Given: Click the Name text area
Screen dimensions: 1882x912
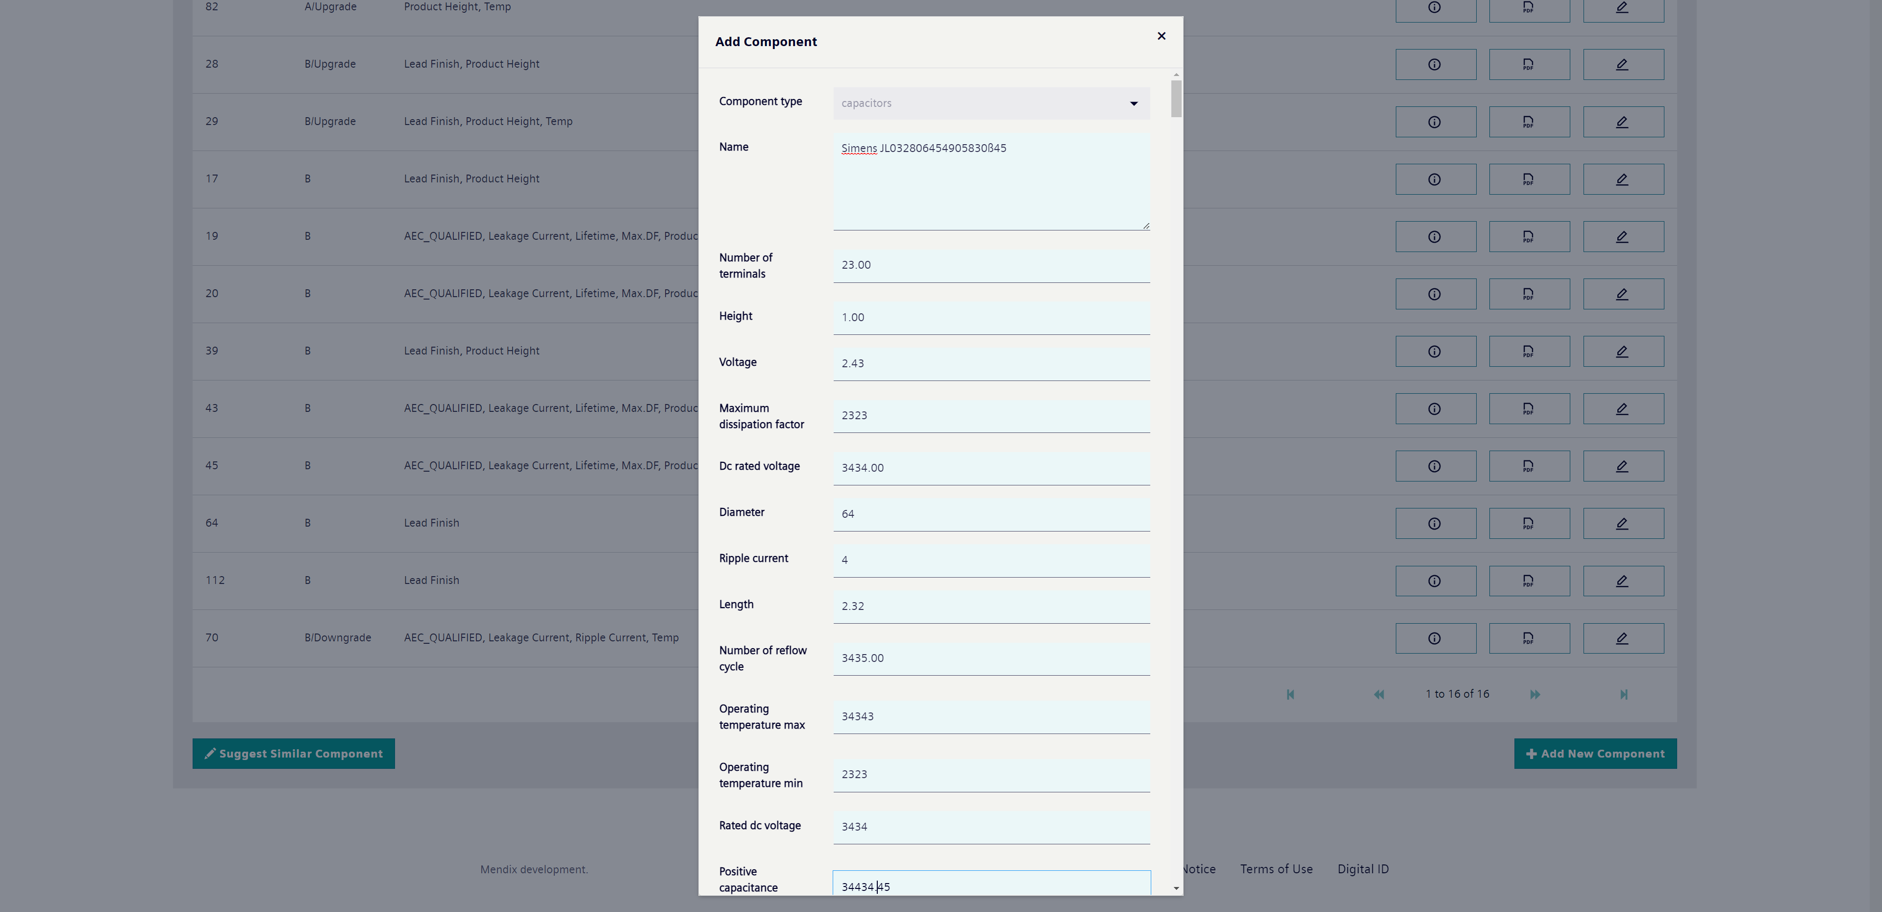Looking at the screenshot, I should [991, 183].
